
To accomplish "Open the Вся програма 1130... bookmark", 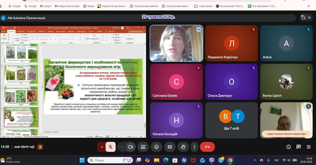I will click(262, 6).
